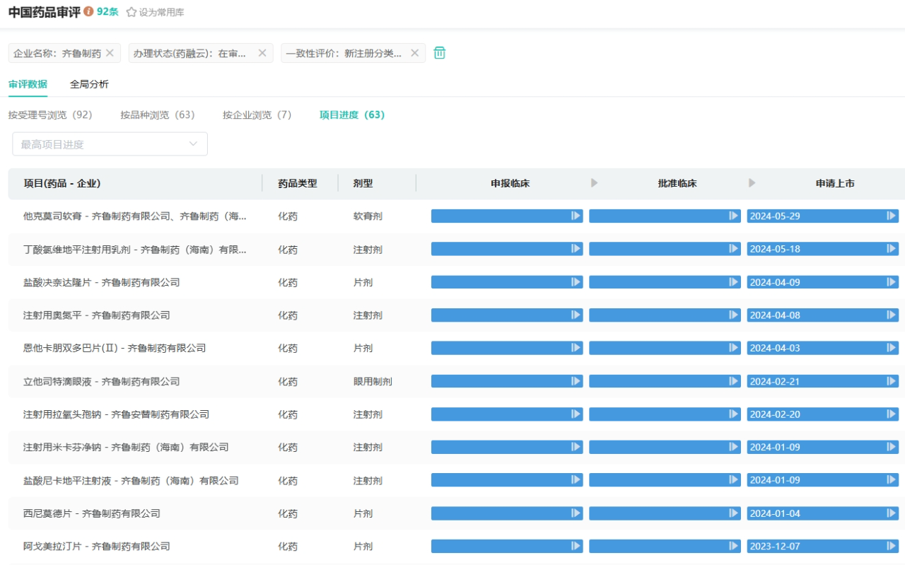Select the 审评数据 tab
Screen dimensions: 905x565
pos(28,84)
